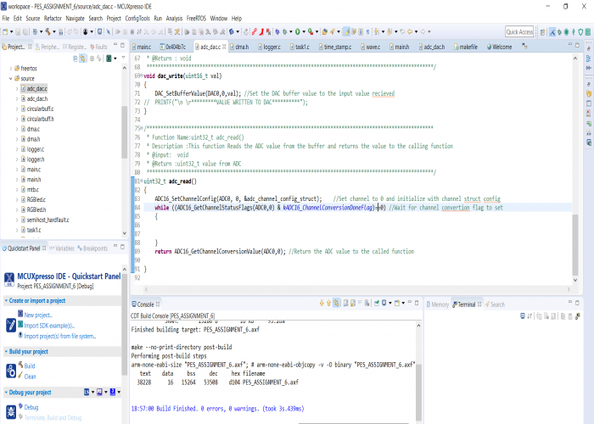Image resolution: width=594 pixels, height=424 pixels.
Task: Click the Quick Access search field
Action: 519,32
